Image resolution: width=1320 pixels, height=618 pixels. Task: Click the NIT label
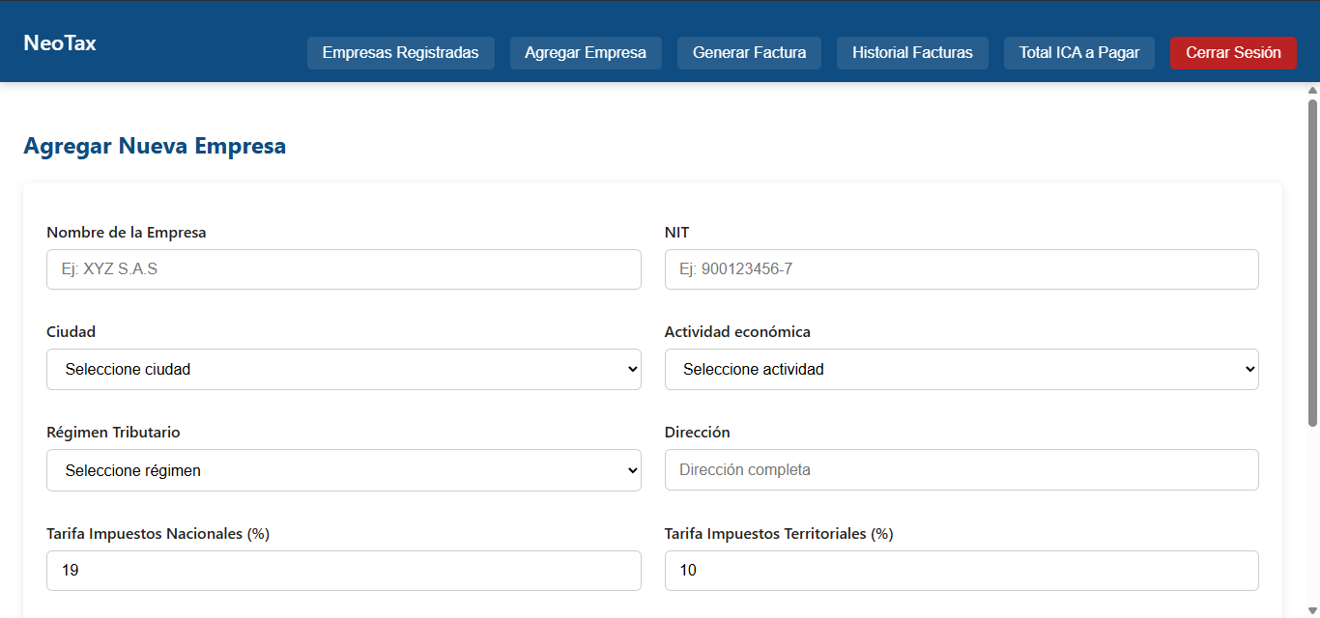click(x=677, y=233)
